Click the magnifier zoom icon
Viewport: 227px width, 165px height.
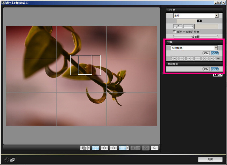point(155,148)
